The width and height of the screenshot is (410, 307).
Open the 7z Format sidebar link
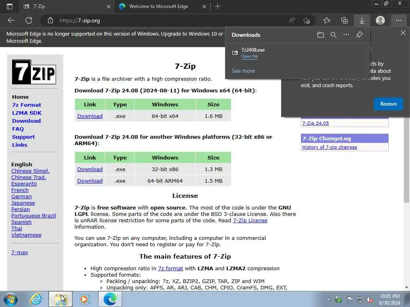point(27,105)
